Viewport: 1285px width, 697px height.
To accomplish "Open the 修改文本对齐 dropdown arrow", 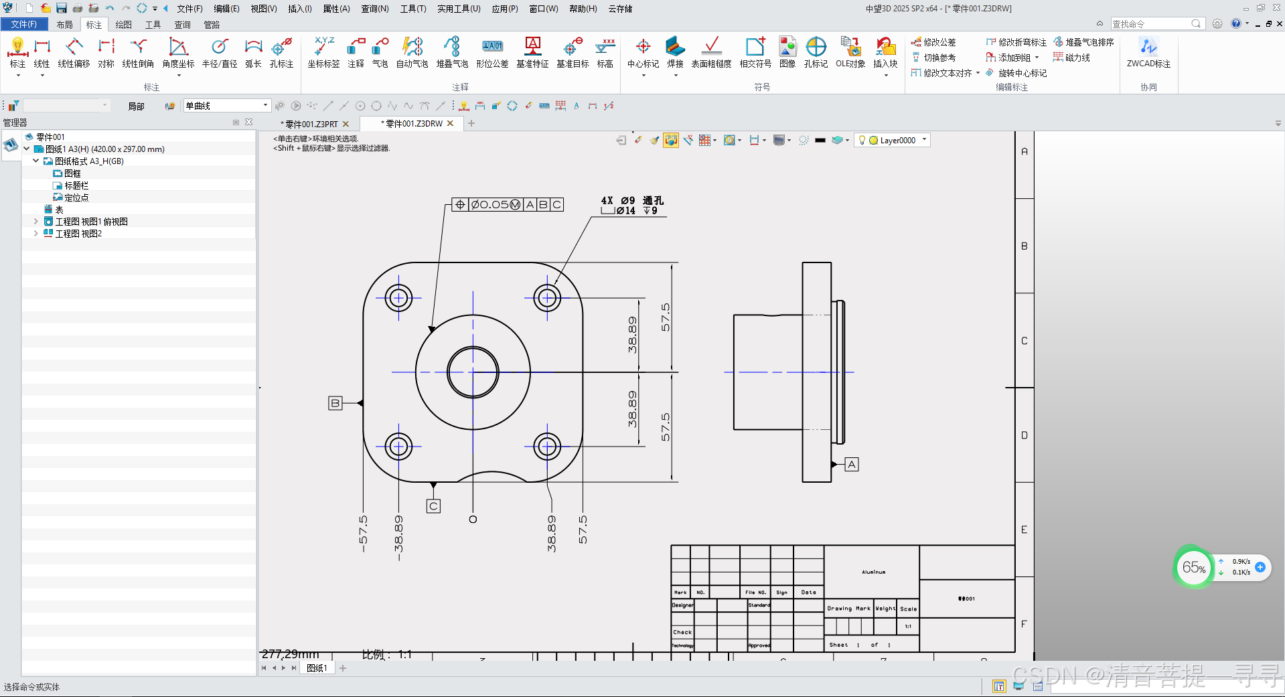I will pyautogui.click(x=978, y=73).
